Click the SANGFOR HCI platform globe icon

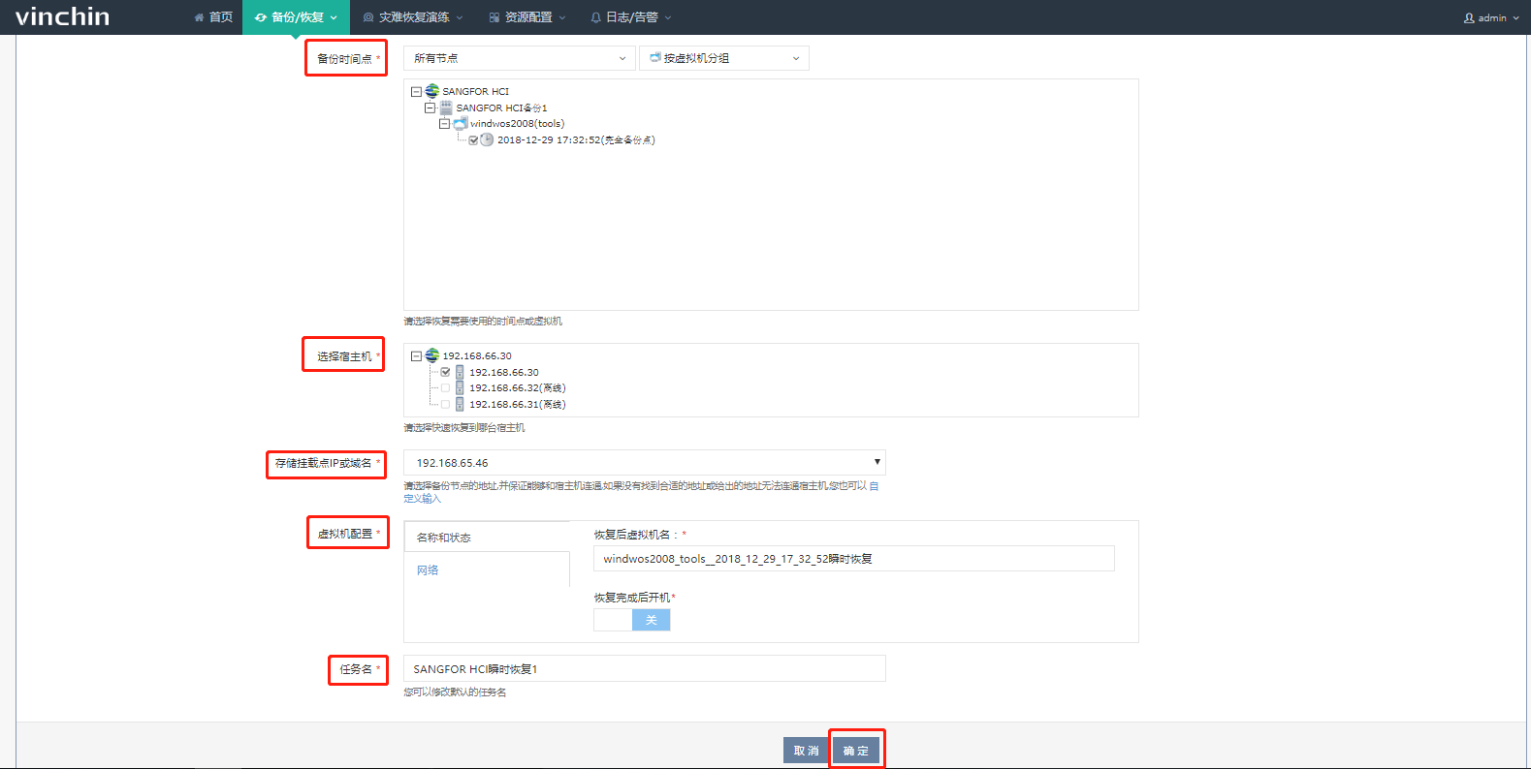point(432,91)
